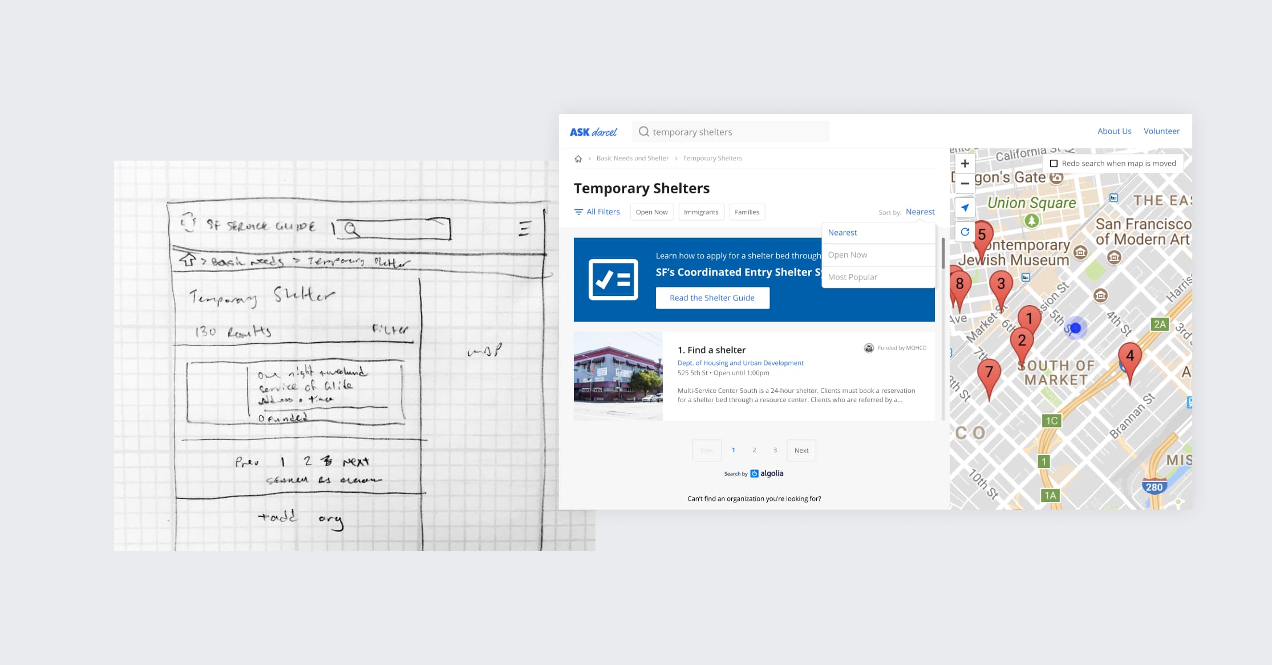Click the Funded by MOHCD label
This screenshot has height=665, width=1272.
902,348
